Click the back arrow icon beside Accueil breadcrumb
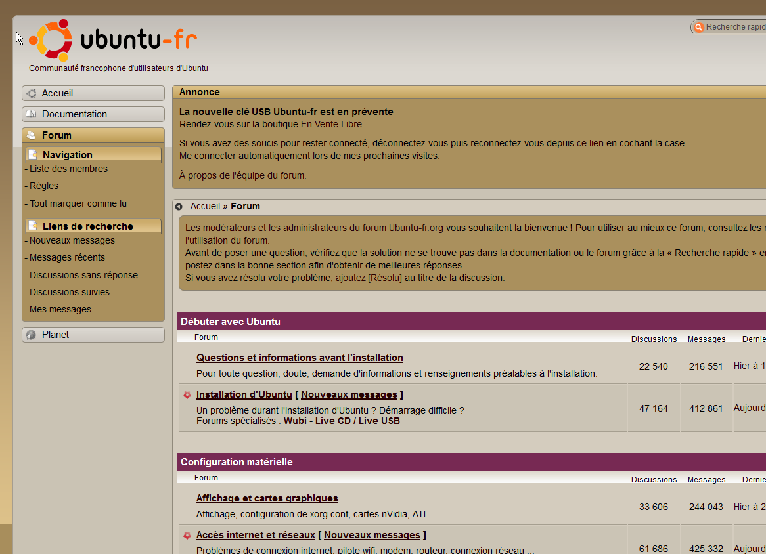 coord(179,207)
